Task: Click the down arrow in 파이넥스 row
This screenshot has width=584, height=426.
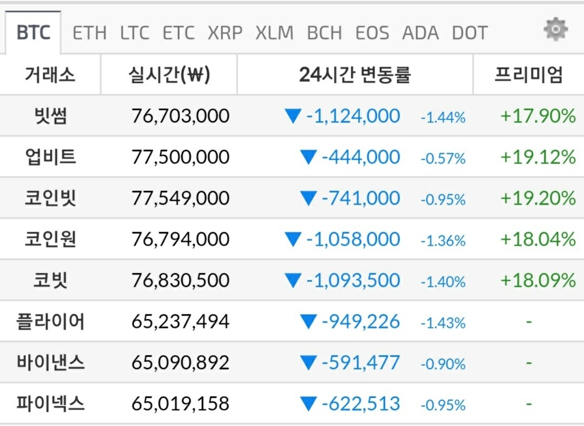Action: (308, 404)
